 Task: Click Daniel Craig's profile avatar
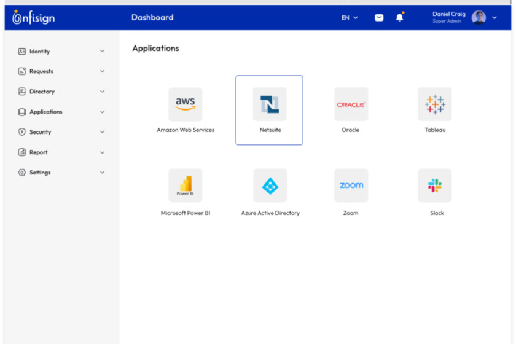pyautogui.click(x=479, y=18)
